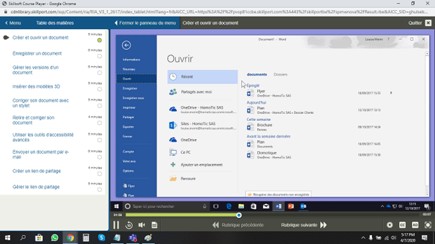Open Edge icon in recorded taskbar
This screenshot has width=435, height=244.
[229, 207]
